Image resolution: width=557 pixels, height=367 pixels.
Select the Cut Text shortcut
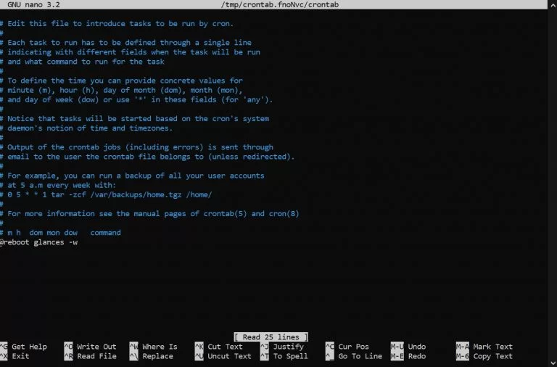(x=225, y=347)
